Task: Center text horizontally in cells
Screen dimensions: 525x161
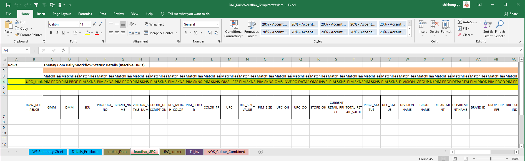Action: pyautogui.click(x=117, y=33)
